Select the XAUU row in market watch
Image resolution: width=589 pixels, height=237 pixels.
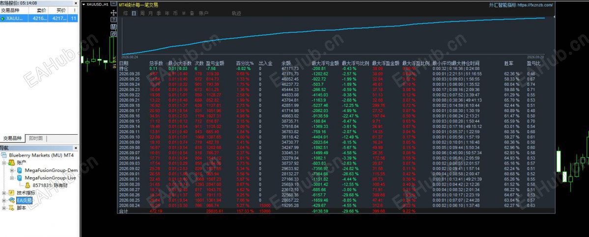(39, 18)
